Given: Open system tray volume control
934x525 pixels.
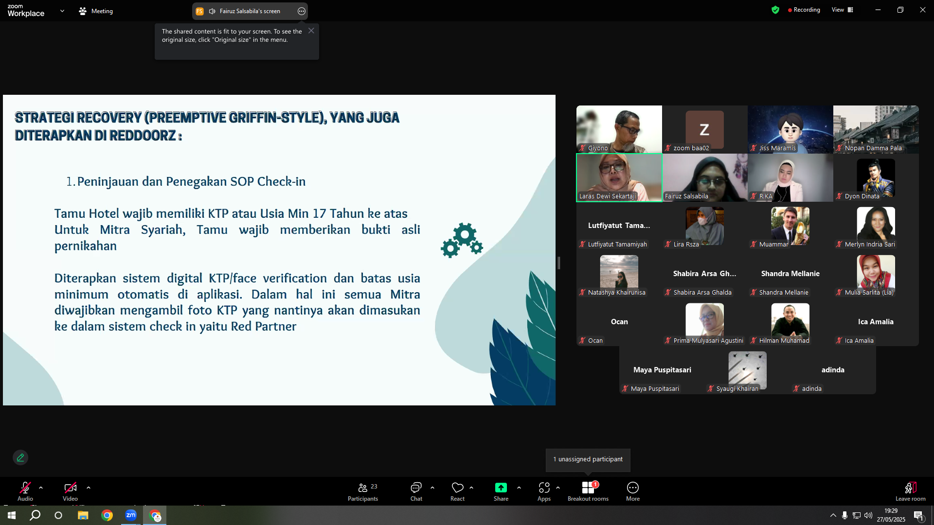Looking at the screenshot, I should click(x=868, y=515).
